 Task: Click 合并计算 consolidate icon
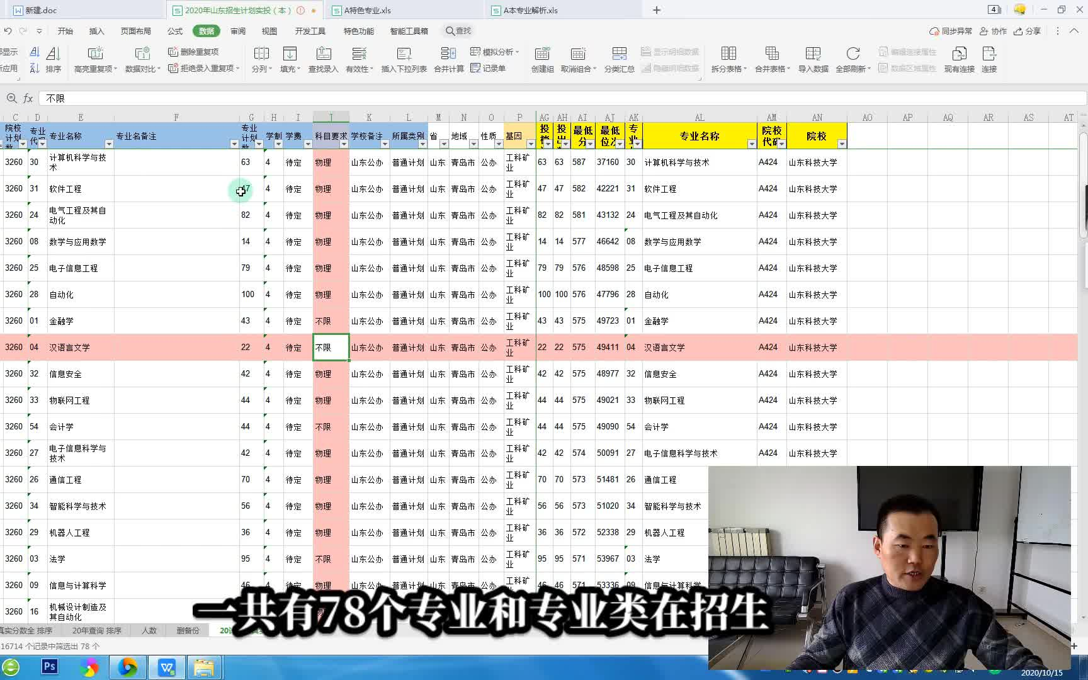448,60
